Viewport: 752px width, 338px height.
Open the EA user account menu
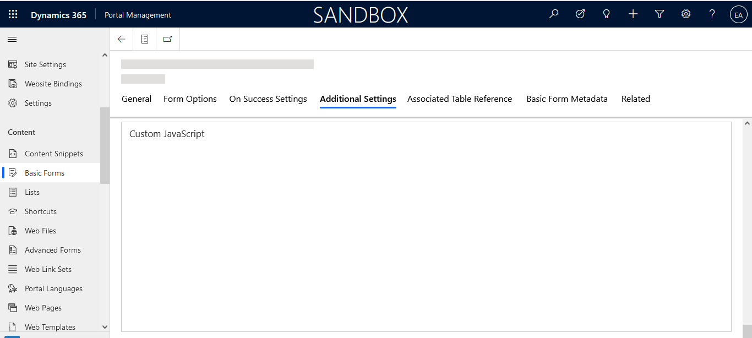pos(738,15)
